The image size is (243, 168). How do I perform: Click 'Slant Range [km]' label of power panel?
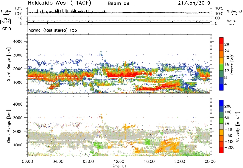[9, 64]
